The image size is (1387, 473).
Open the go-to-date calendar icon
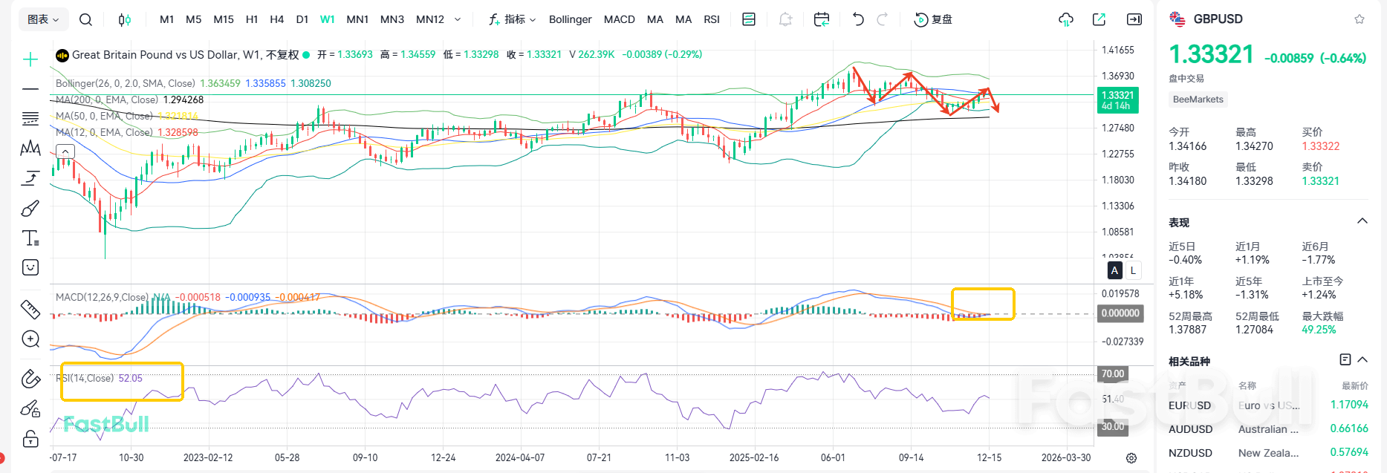(x=822, y=19)
